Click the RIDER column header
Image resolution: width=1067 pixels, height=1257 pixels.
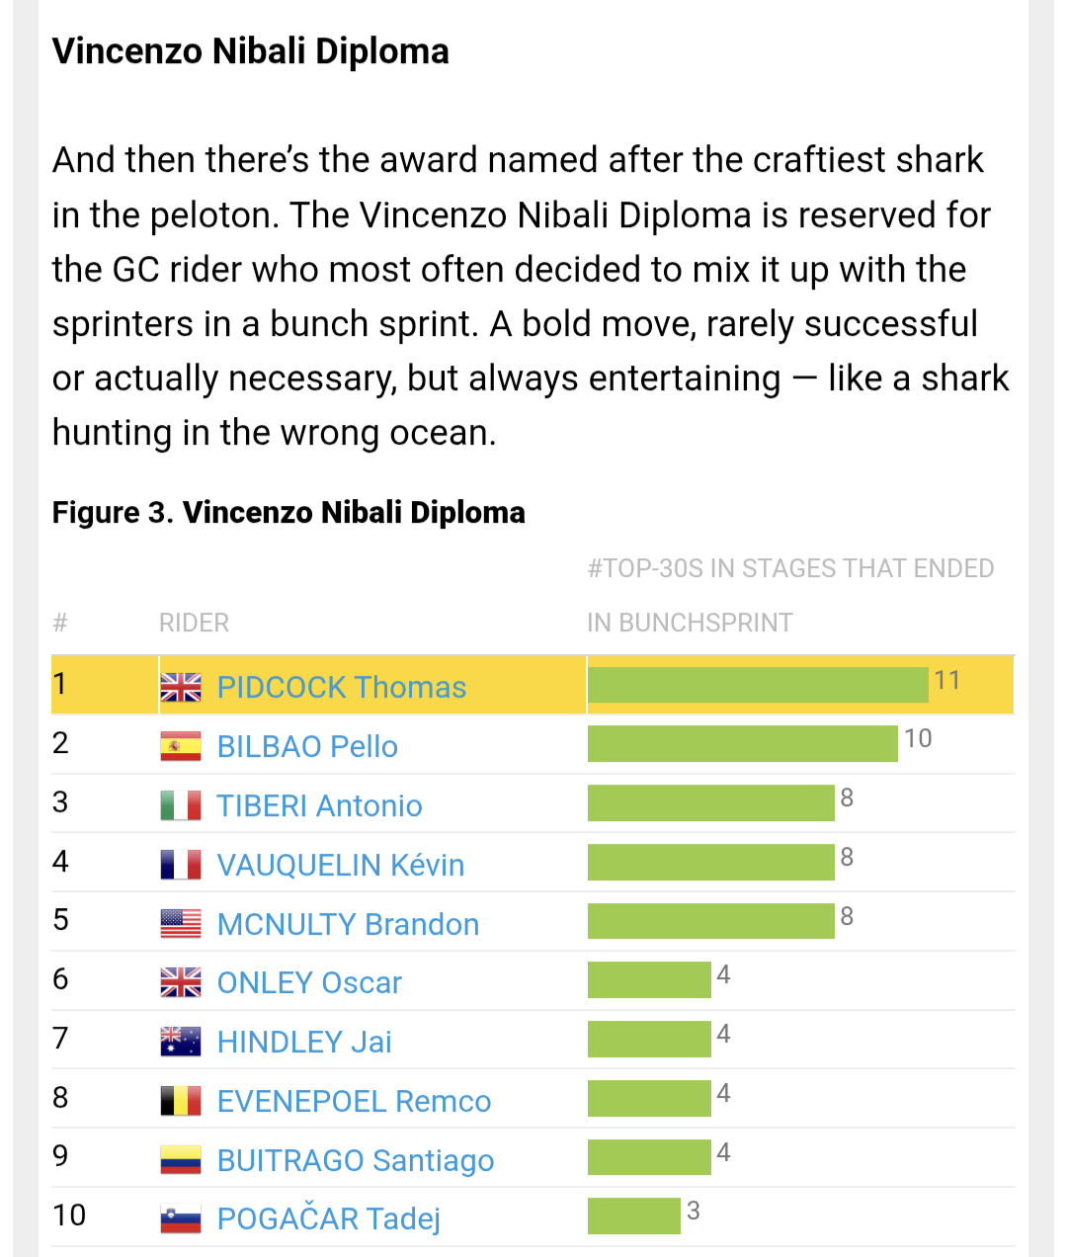(194, 623)
